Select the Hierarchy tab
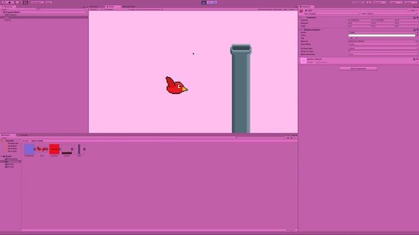The height and width of the screenshot is (235, 419). pyautogui.click(x=8, y=7)
